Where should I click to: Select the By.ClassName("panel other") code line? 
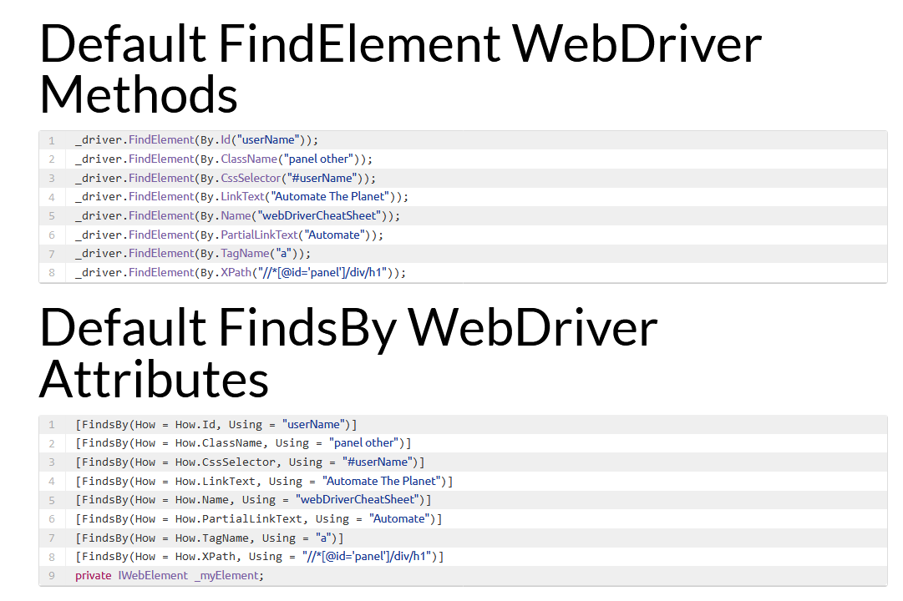[x=223, y=159]
